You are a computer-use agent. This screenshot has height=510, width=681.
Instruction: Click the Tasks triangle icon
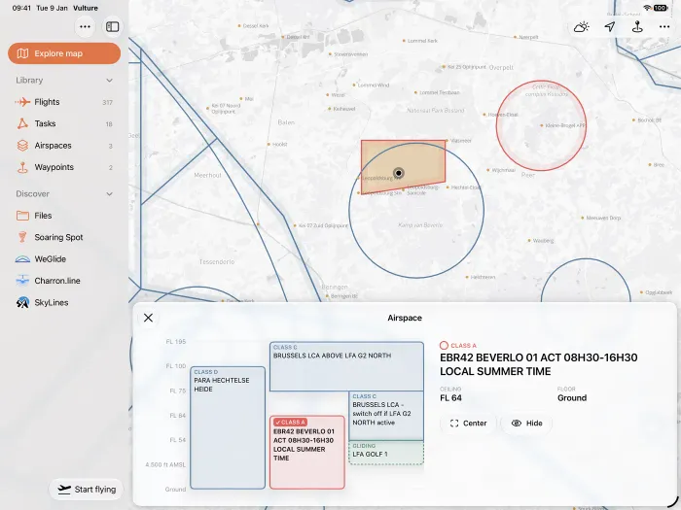click(22, 123)
